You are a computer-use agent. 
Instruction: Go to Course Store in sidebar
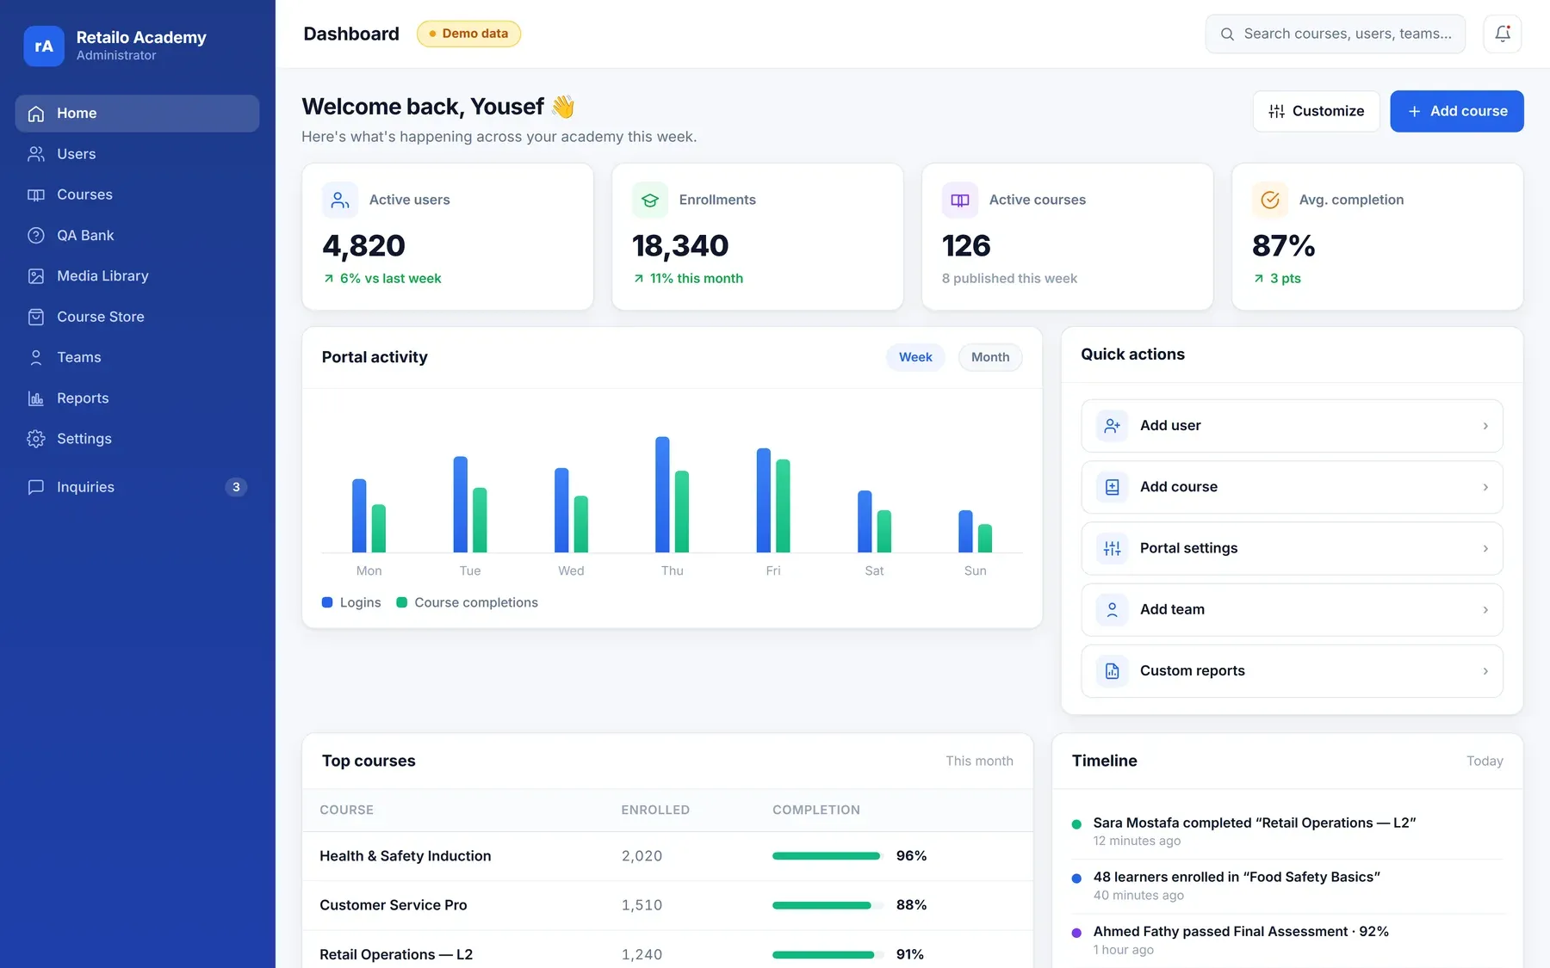click(x=137, y=317)
